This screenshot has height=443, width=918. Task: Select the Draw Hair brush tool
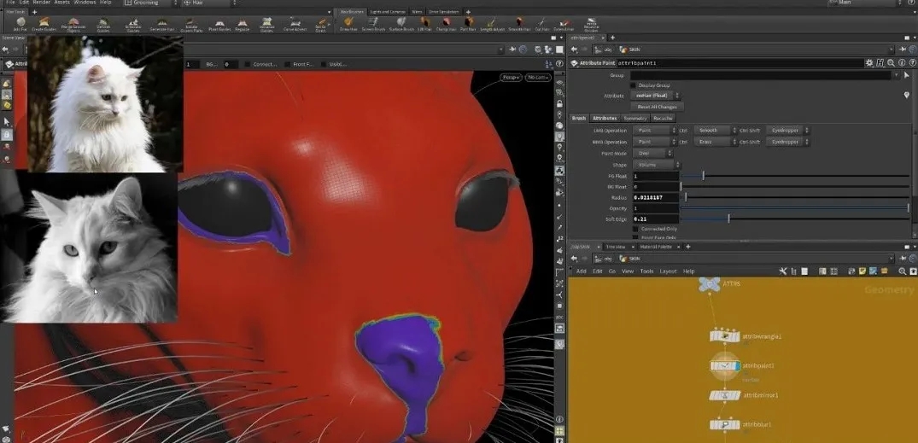tap(348, 25)
